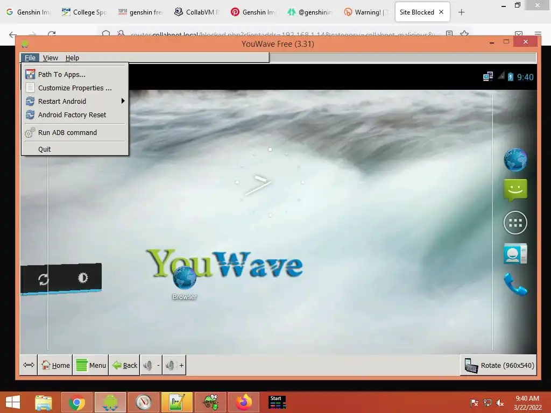Click Android network status icon
551x413 pixels.
[488, 76]
